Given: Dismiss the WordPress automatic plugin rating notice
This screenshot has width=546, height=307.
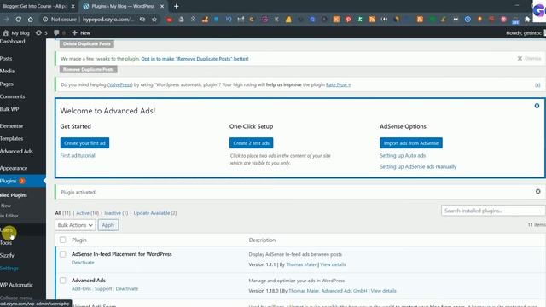Looking at the screenshot, I should coord(537,85).
